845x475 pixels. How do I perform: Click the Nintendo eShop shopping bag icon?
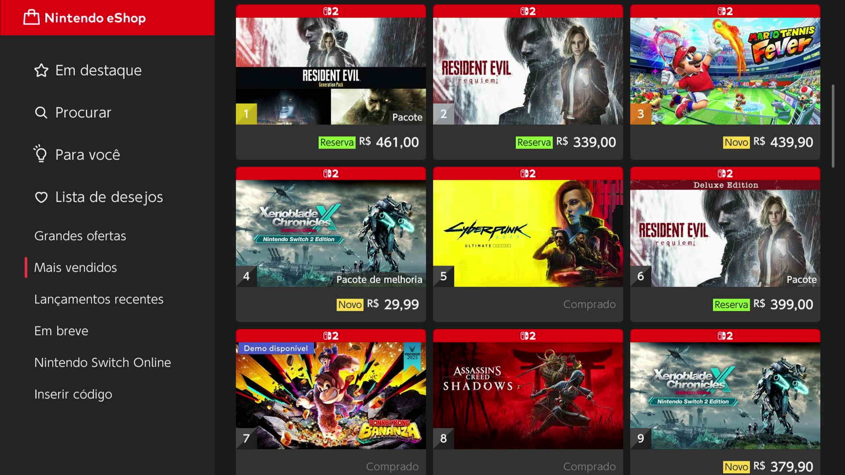click(31, 18)
